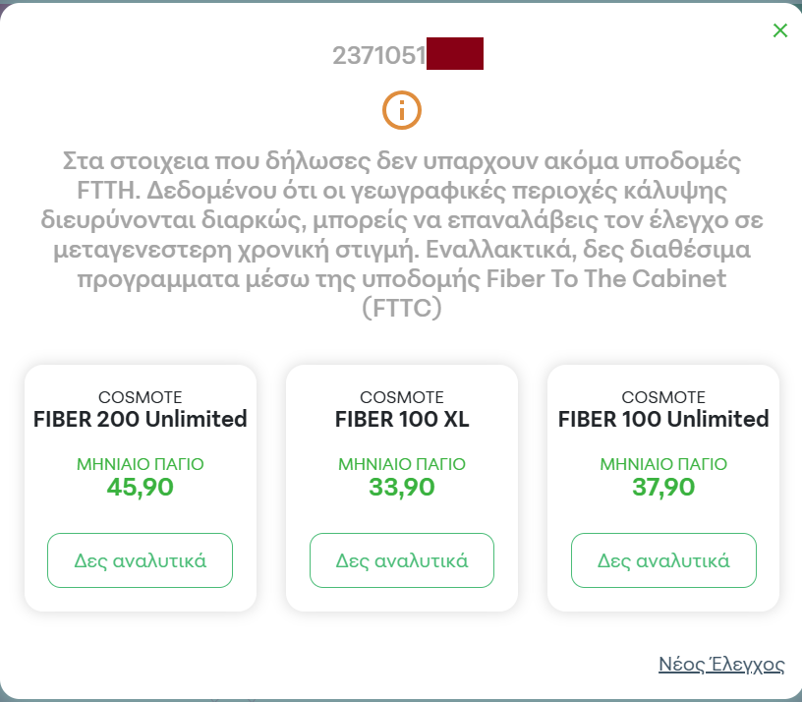
Task: Click the FTTH unavailable message paragraph
Action: tap(402, 234)
